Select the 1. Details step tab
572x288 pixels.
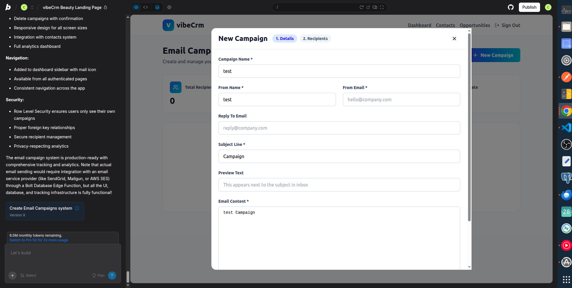(x=285, y=39)
